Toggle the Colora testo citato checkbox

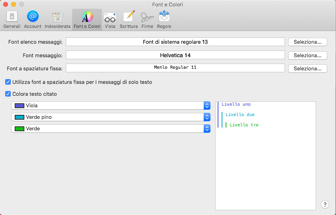pyautogui.click(x=8, y=94)
